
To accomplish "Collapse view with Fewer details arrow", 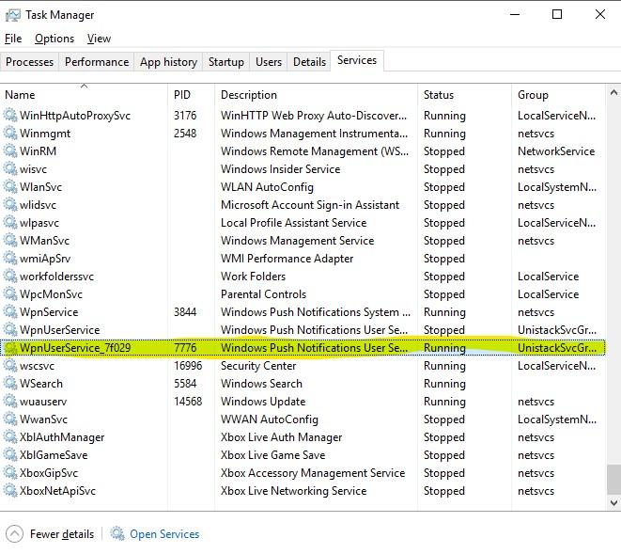I will 15,533.
